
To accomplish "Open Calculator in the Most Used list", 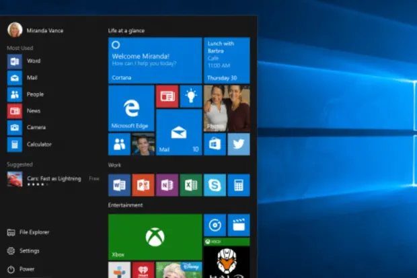I will coord(29,144).
